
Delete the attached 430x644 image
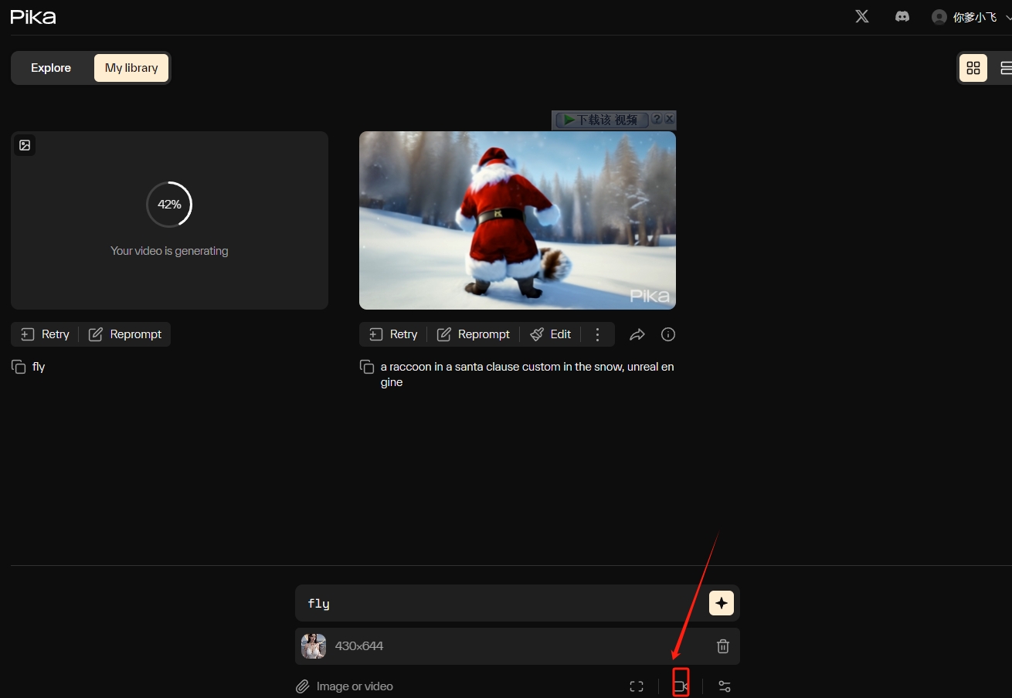point(722,646)
